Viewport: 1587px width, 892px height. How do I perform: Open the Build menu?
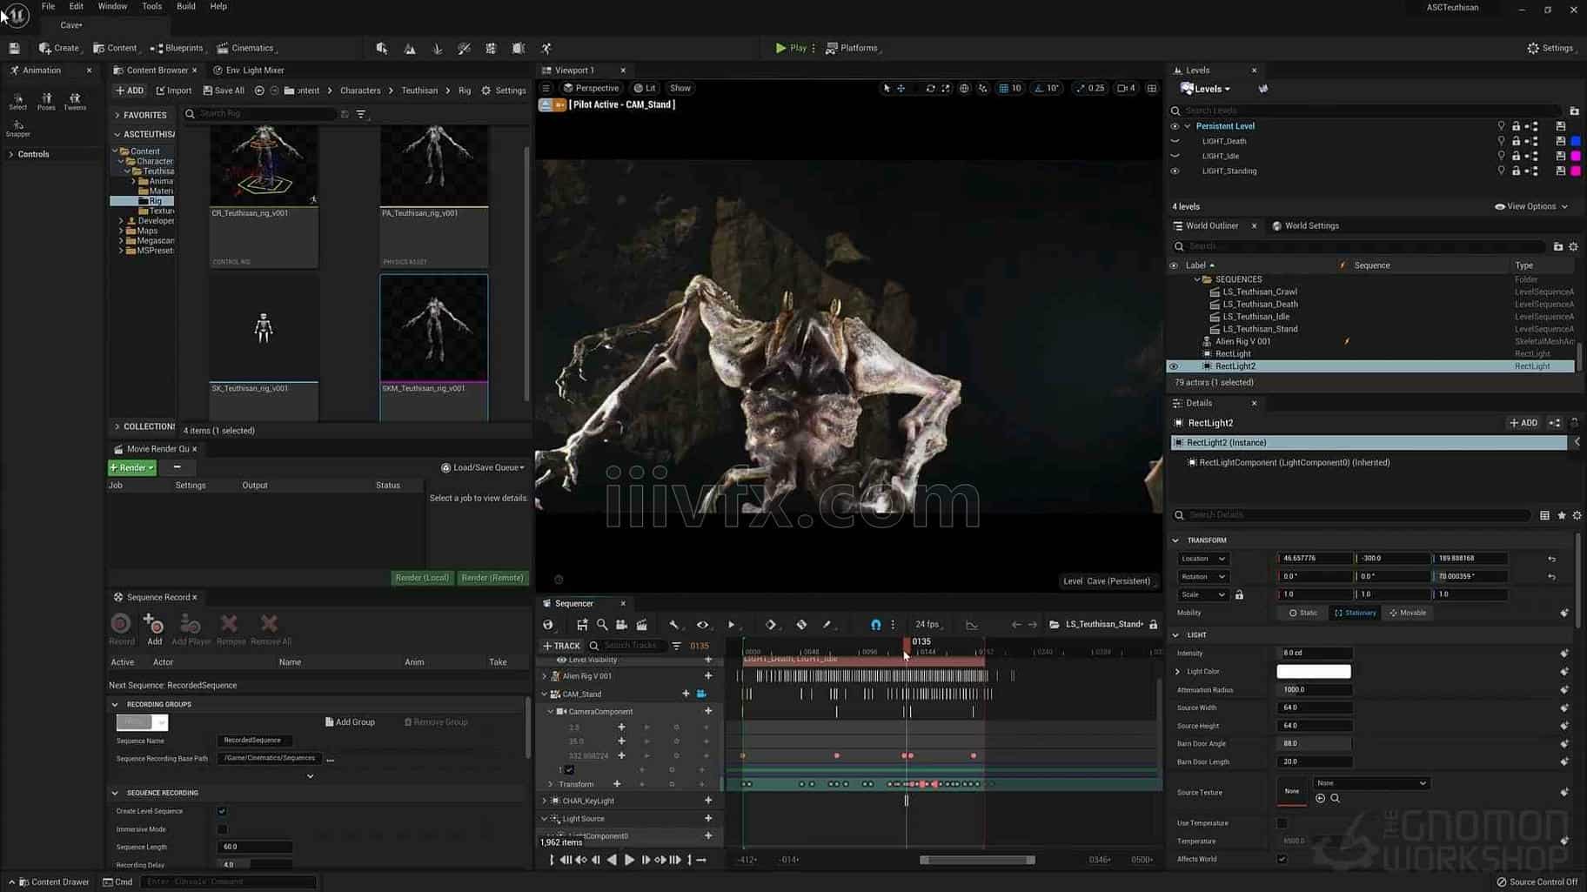tap(186, 6)
